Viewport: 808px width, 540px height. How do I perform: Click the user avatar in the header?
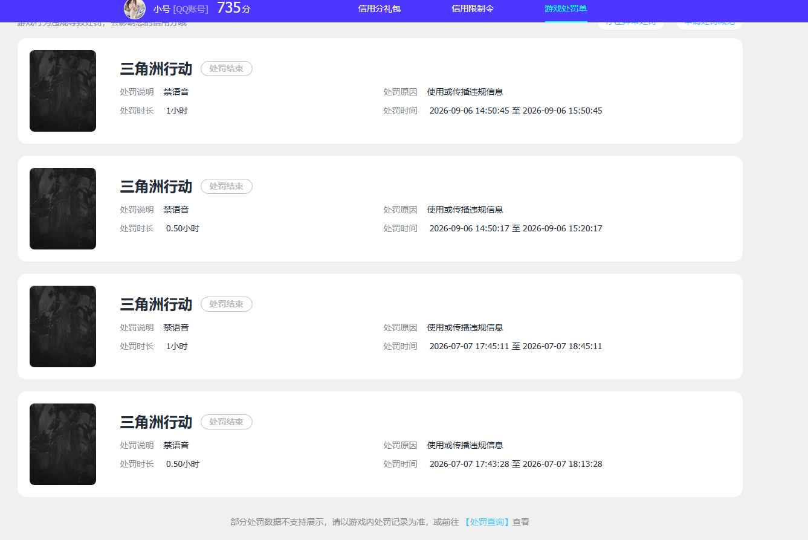click(135, 8)
